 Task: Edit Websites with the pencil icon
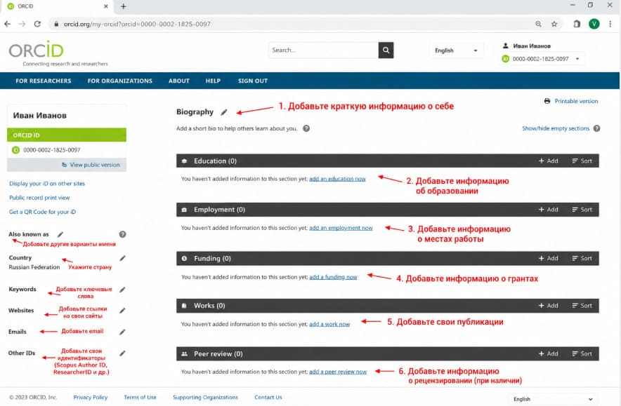click(123, 311)
